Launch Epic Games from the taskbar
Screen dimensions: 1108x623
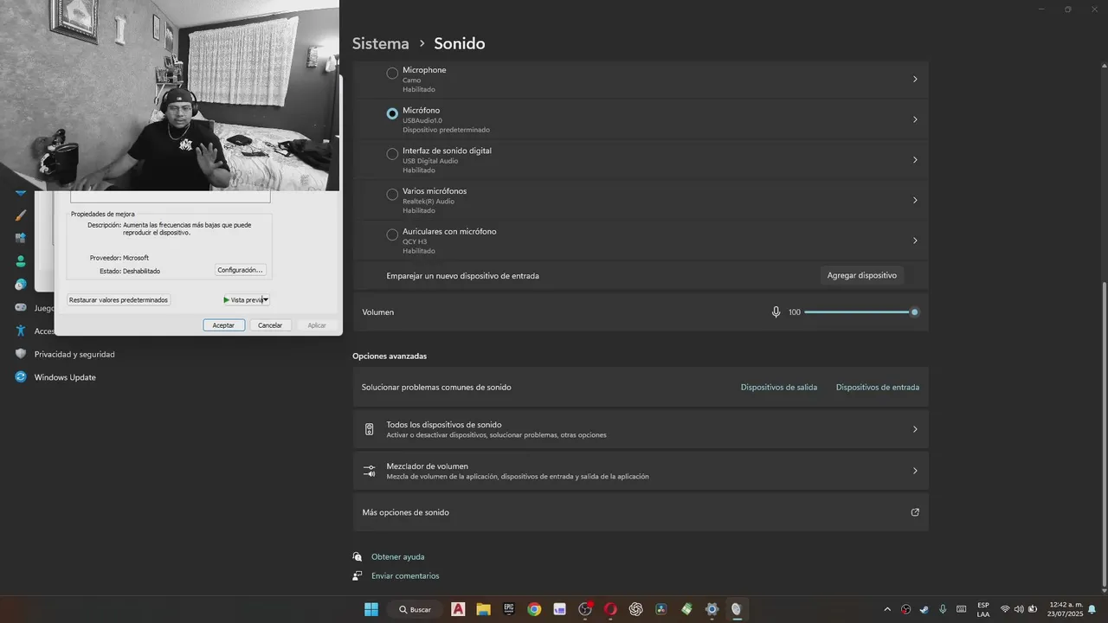(x=509, y=609)
